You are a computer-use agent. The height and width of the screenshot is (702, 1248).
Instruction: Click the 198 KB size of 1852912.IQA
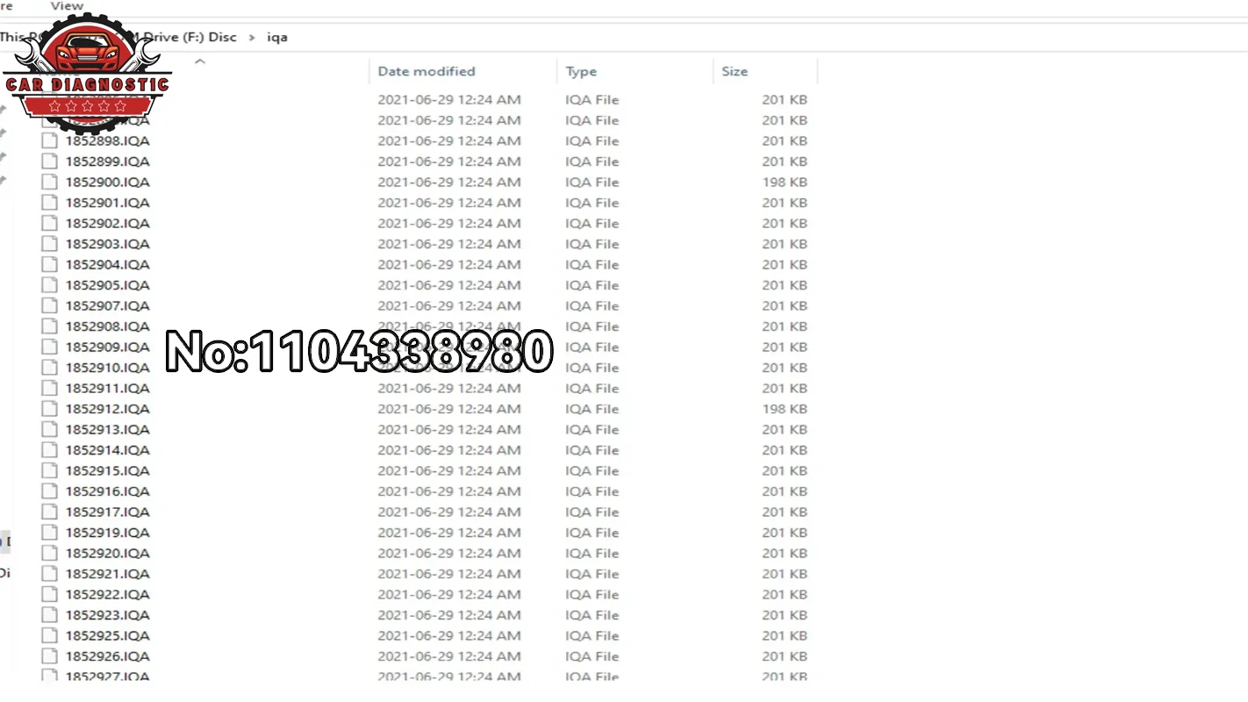coord(785,409)
